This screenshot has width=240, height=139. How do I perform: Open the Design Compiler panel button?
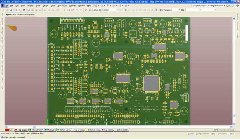[202, 134]
